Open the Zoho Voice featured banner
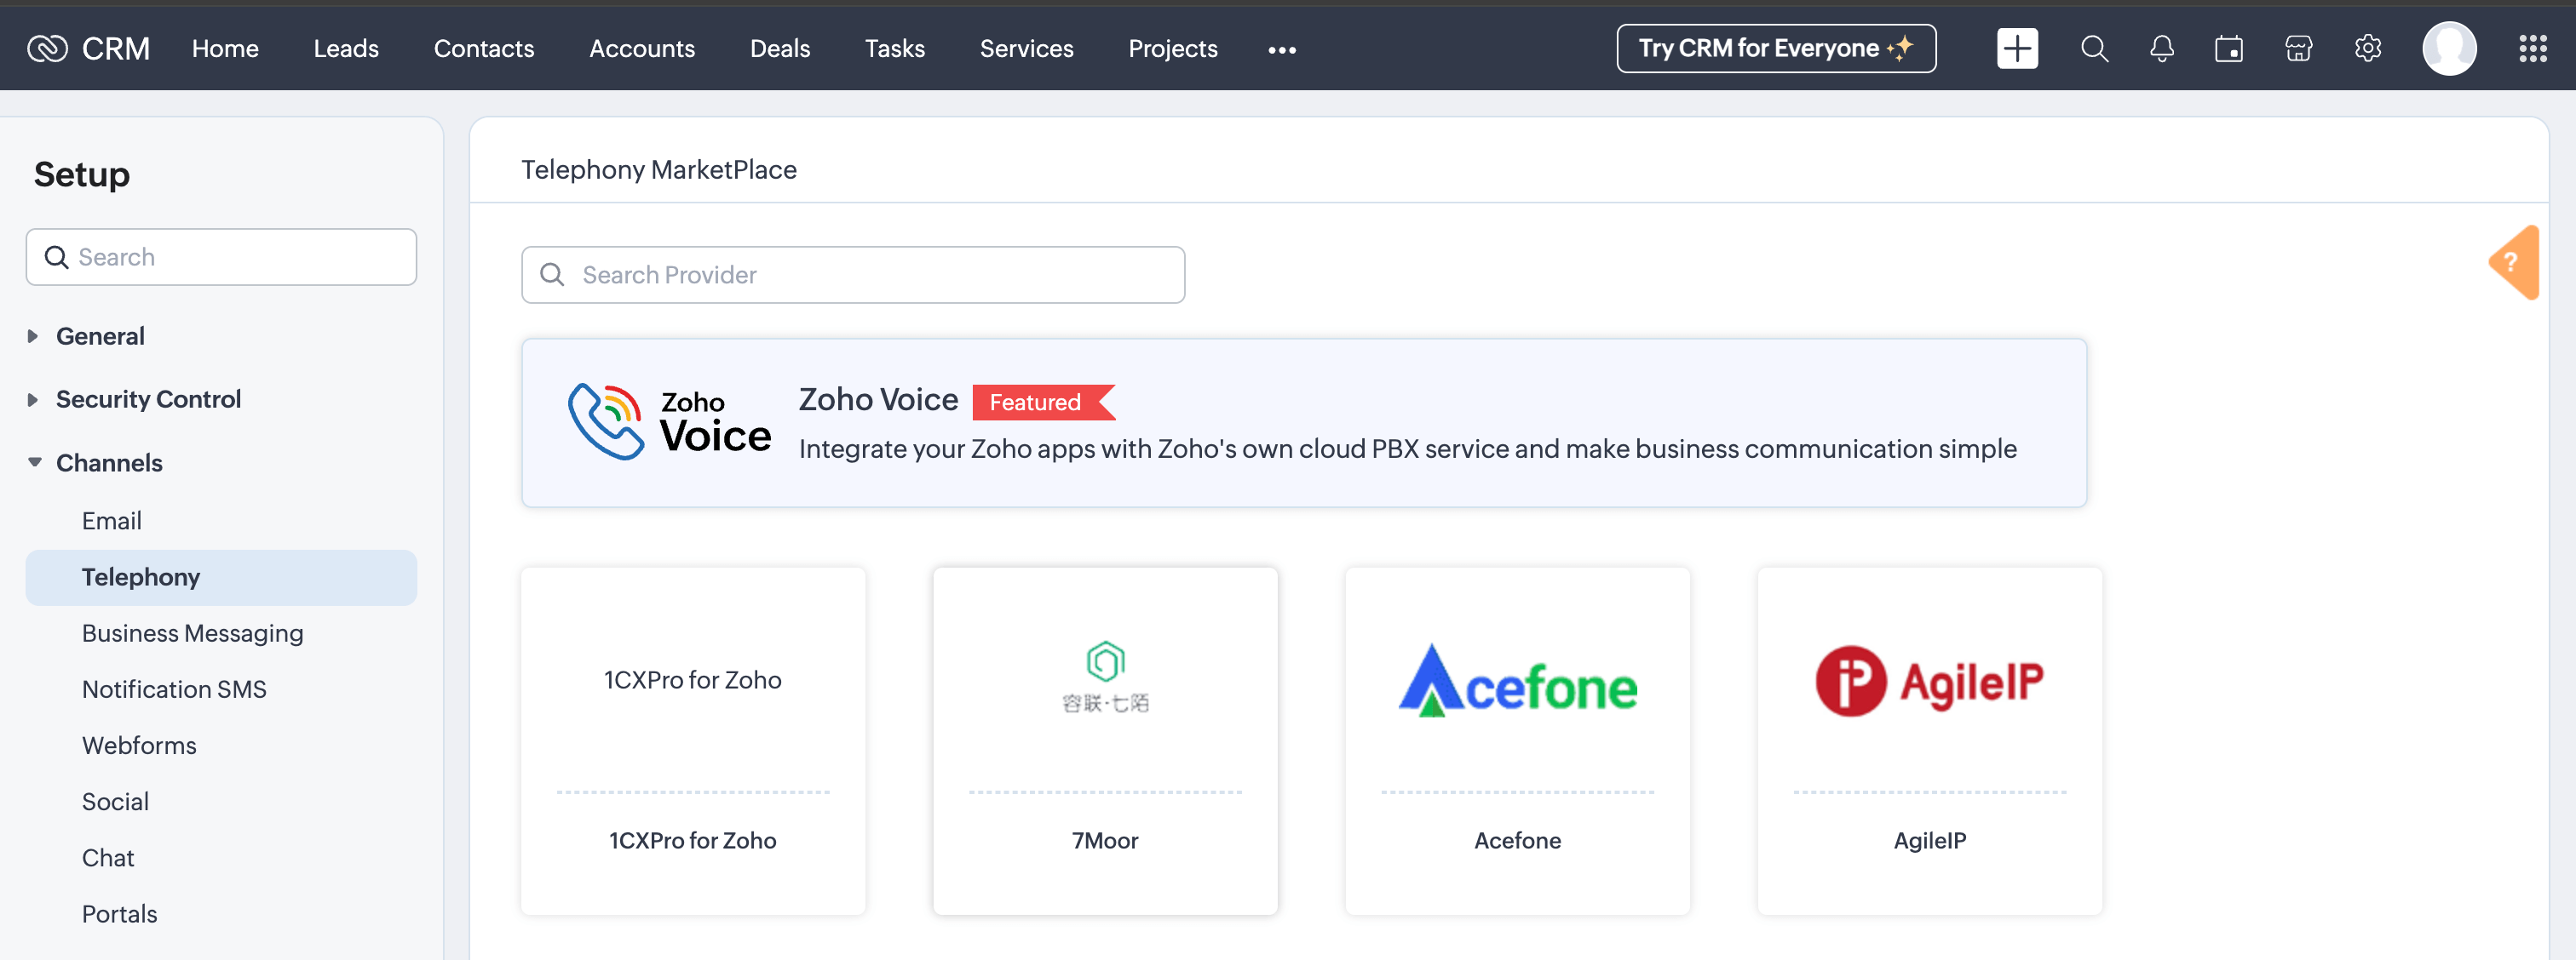The image size is (2576, 960). tap(1302, 423)
